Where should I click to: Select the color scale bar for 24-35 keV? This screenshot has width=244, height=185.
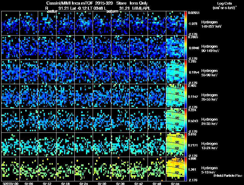coord(185,121)
